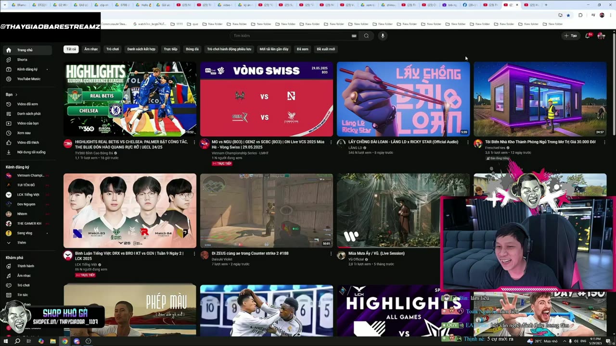Open MG vs NGU Vòng Swiss video title
This screenshot has height=346, width=616.
268,144
